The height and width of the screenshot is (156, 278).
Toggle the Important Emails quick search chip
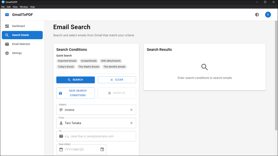point(67,61)
